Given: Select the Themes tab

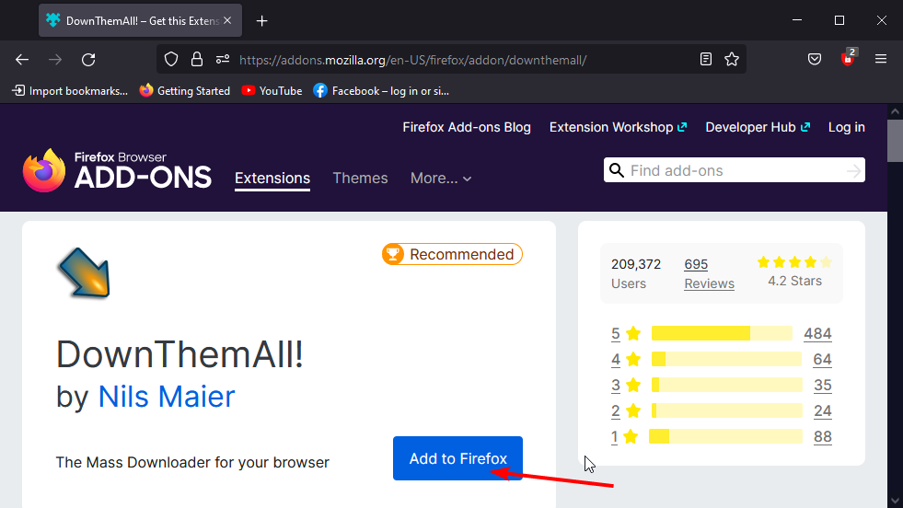Looking at the screenshot, I should pyautogui.click(x=361, y=178).
